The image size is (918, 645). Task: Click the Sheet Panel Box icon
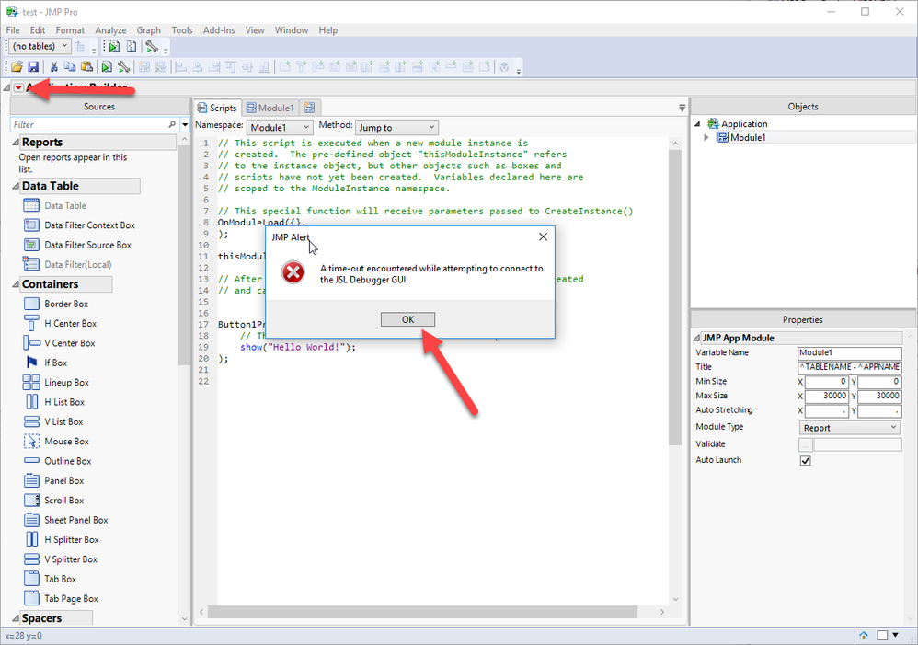(x=31, y=520)
